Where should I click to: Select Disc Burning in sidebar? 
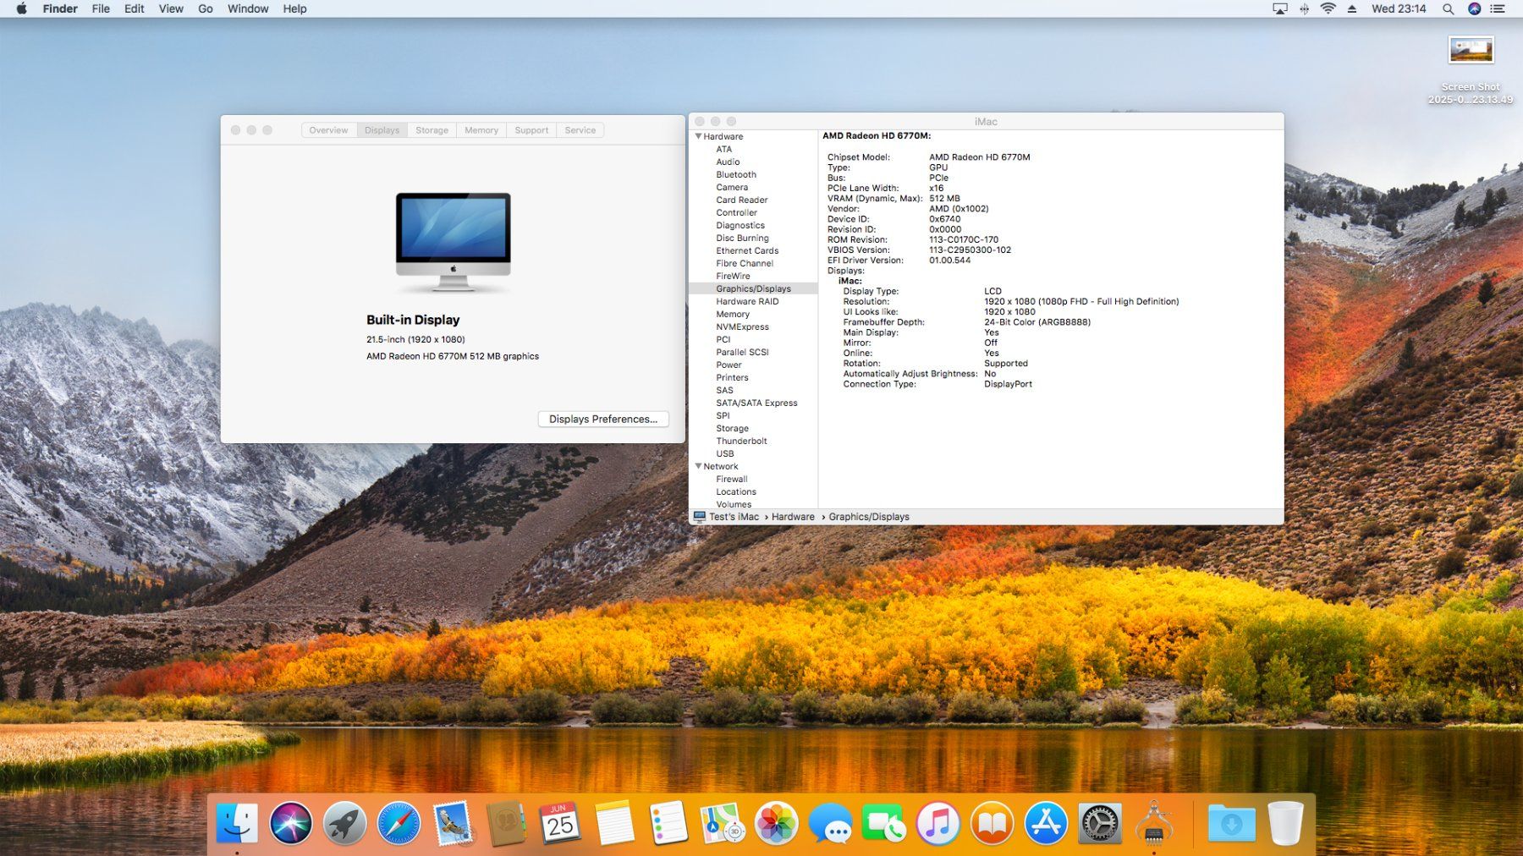coord(742,238)
